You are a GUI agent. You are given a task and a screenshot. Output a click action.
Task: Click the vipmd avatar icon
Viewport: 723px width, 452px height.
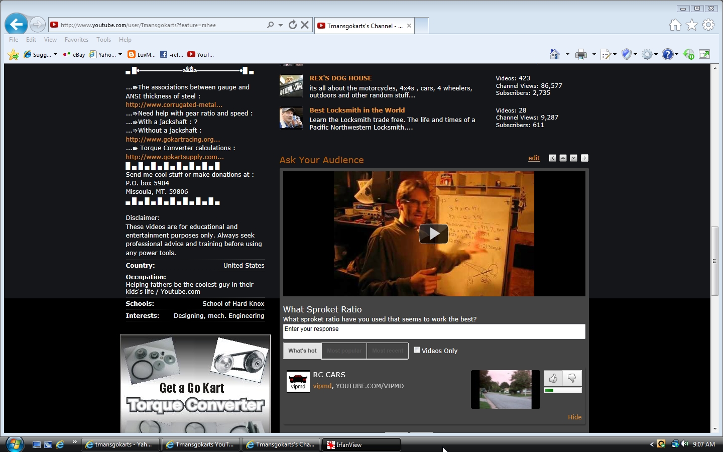pyautogui.click(x=298, y=382)
